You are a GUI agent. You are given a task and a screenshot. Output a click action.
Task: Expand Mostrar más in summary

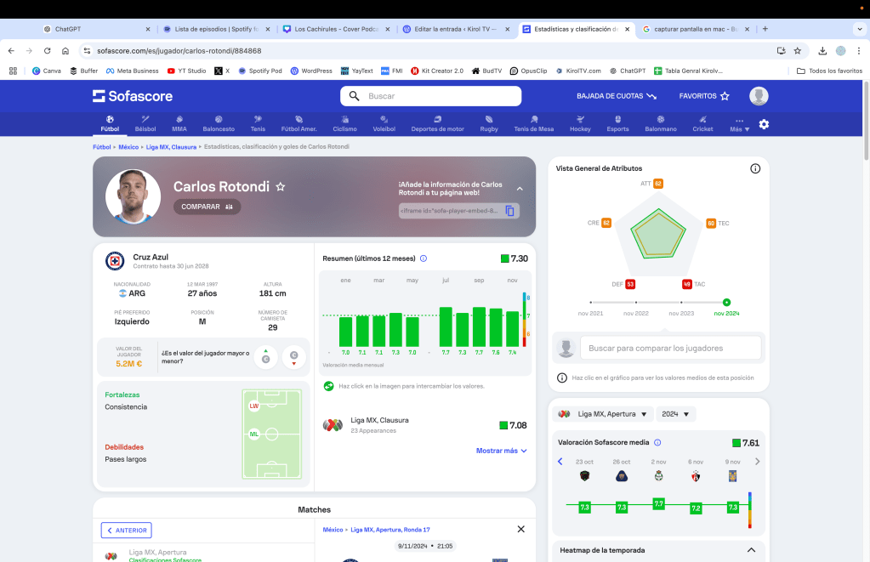coord(501,451)
